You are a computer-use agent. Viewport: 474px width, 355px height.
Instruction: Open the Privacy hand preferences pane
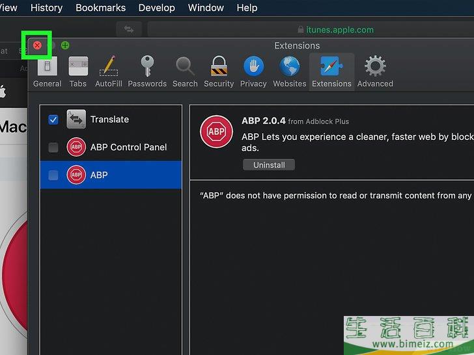(253, 72)
